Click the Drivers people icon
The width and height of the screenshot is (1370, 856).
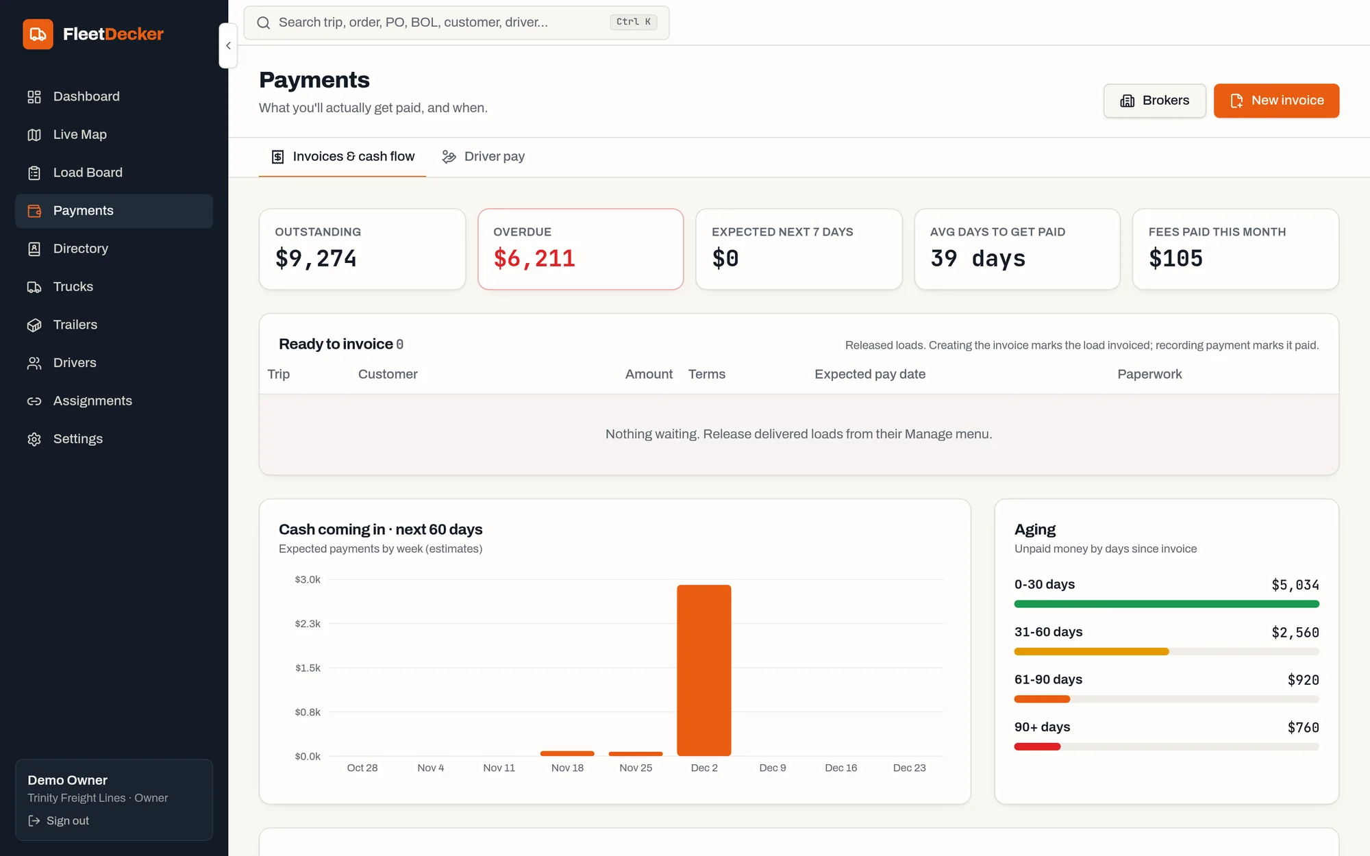34,363
